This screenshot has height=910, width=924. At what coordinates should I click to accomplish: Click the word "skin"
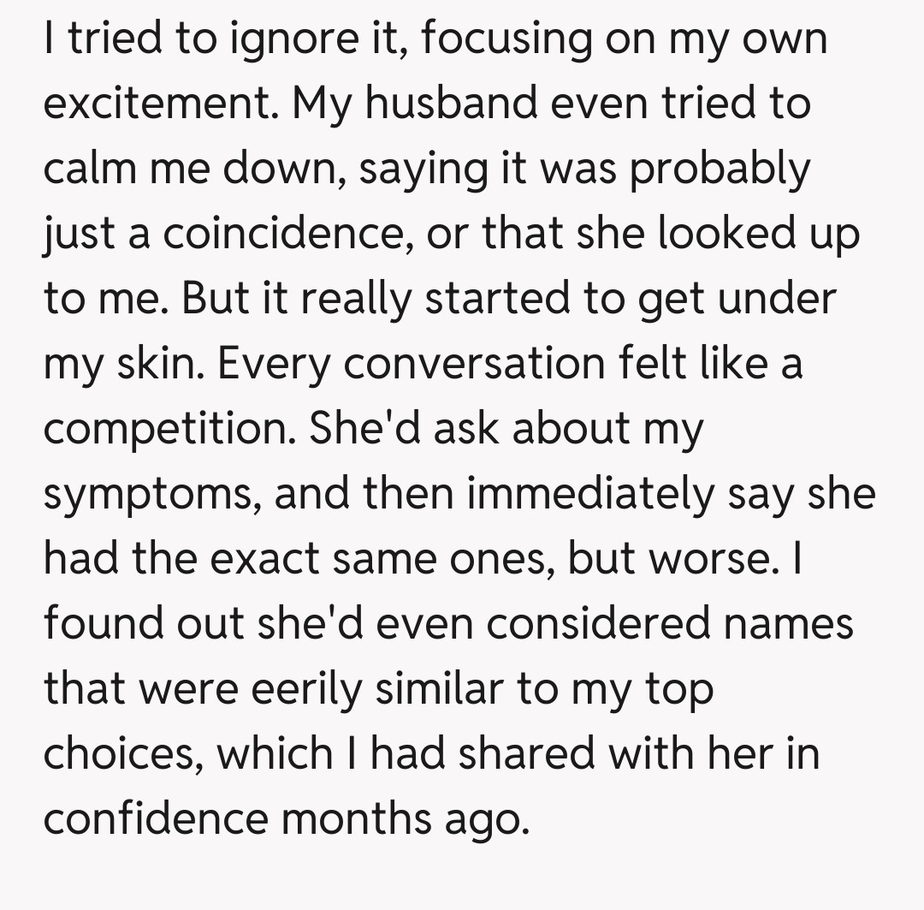pos(161,365)
